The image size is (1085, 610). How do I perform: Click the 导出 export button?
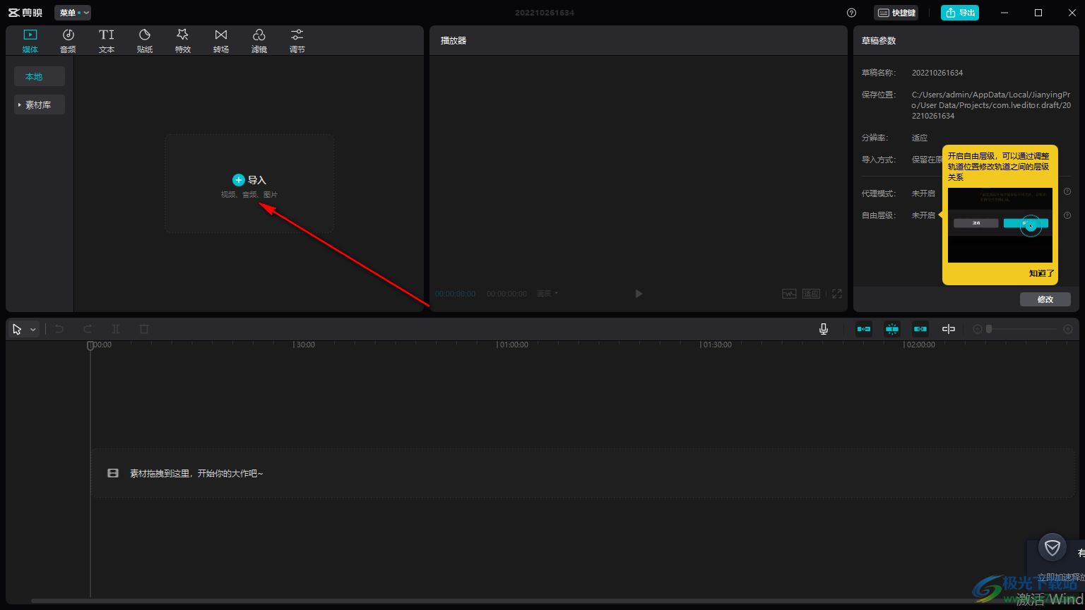(960, 13)
